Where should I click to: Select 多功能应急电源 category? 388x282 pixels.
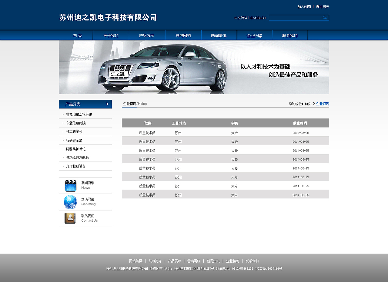[77, 158]
